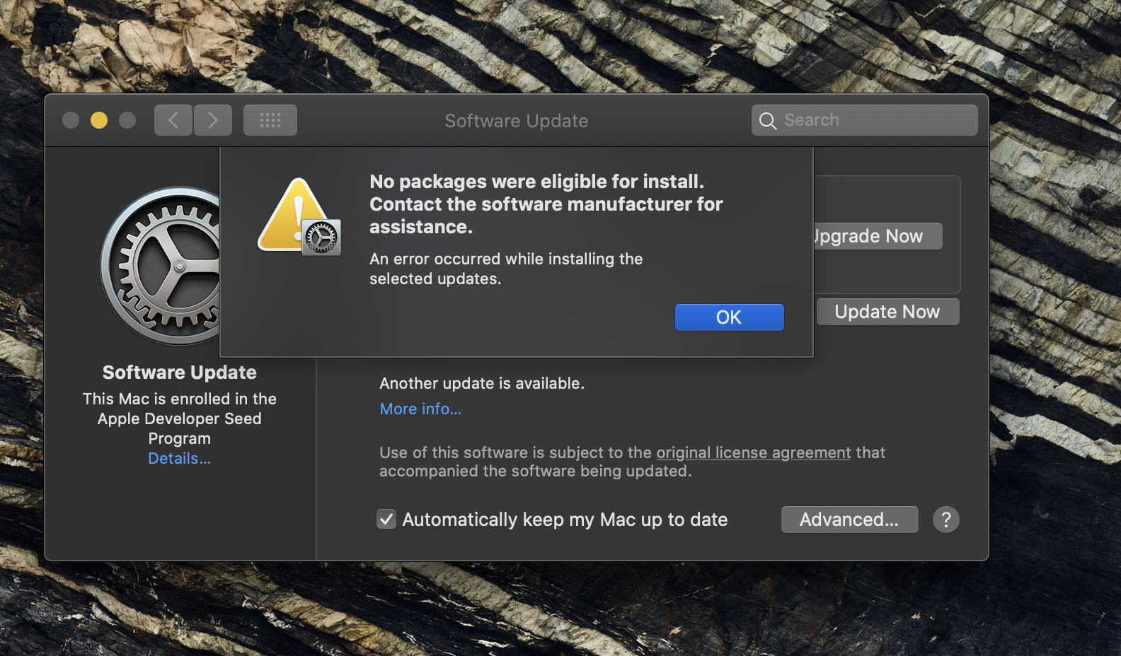
Task: Click 'An error occurred while installing' text
Action: 506,269
